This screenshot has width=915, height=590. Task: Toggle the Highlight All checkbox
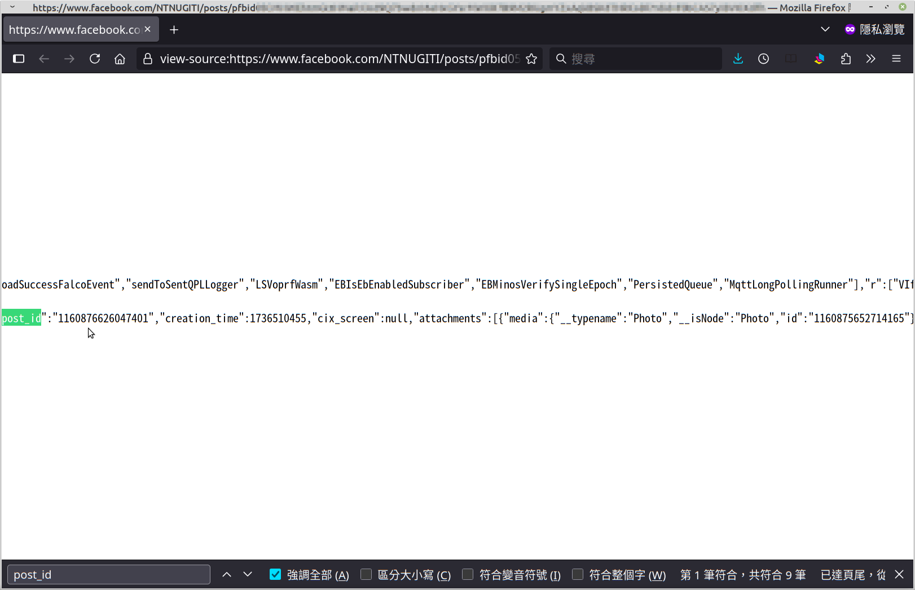pos(275,574)
